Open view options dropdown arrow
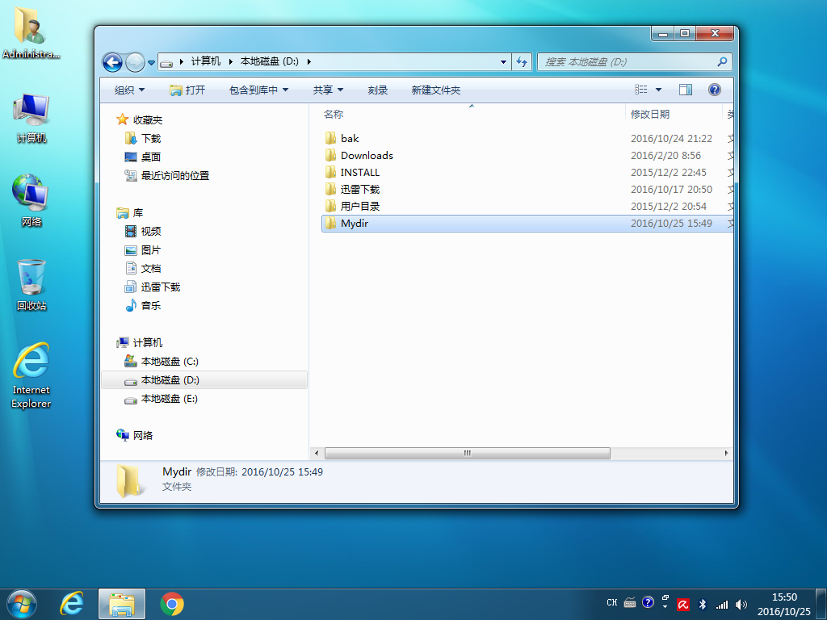The image size is (827, 620). (658, 90)
